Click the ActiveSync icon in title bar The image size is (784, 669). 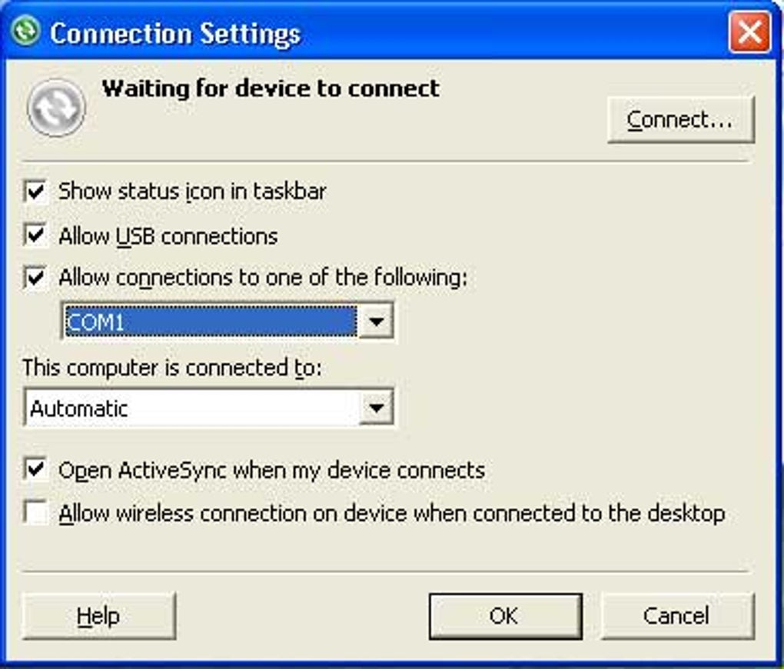pos(27,32)
